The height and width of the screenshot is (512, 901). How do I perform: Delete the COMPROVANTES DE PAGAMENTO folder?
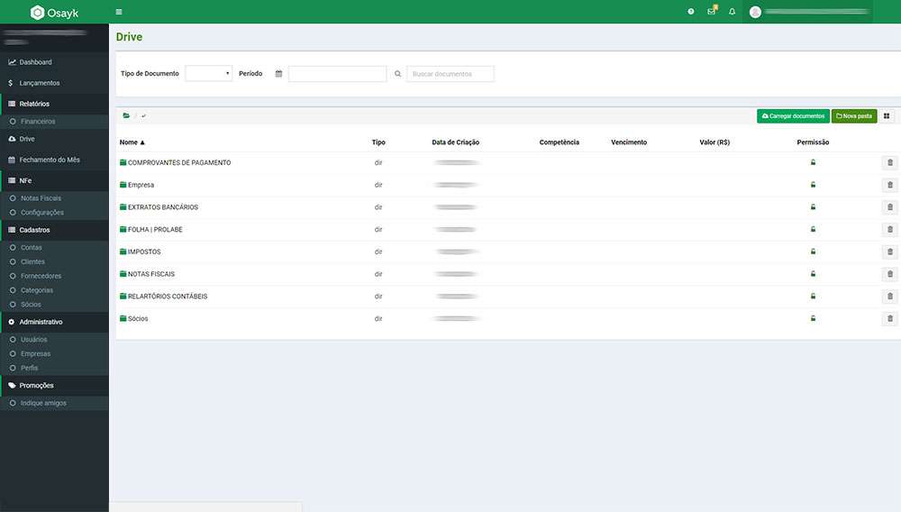pos(889,162)
